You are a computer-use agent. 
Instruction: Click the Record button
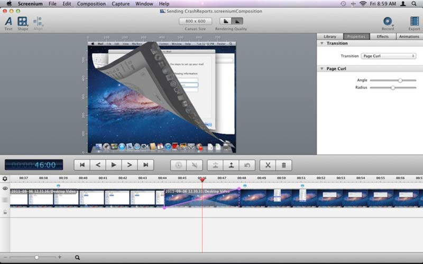[x=388, y=21]
